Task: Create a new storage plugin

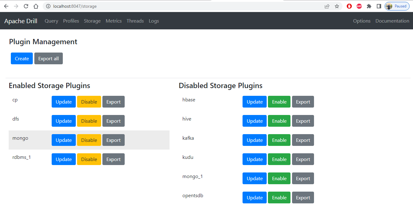Action: (x=22, y=58)
